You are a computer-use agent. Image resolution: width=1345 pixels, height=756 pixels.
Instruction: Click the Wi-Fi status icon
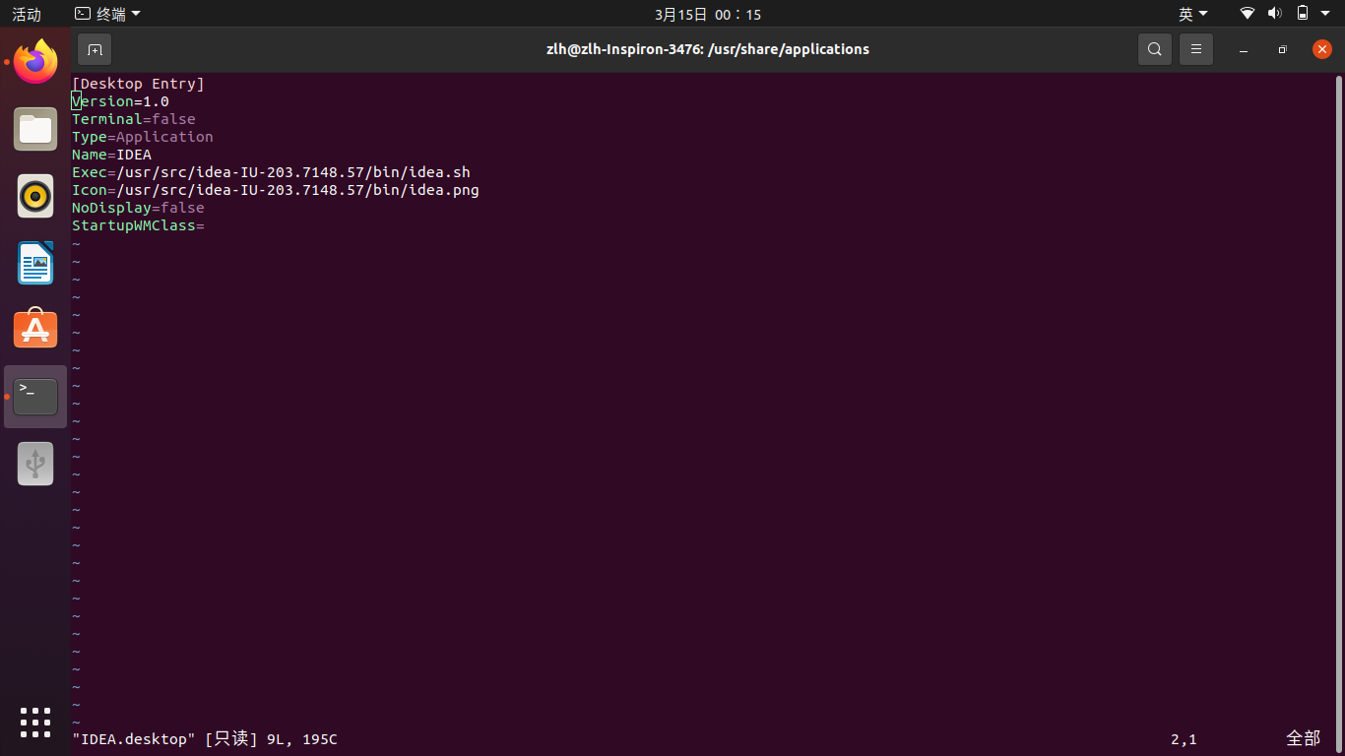1248,14
